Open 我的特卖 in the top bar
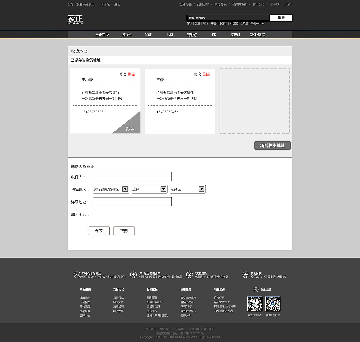Image resolution: width=360 pixels, height=342 pixels. (x=220, y=4)
